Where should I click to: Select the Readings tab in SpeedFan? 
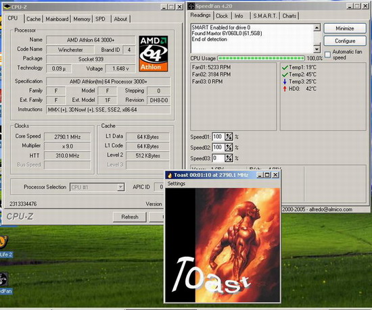200,15
